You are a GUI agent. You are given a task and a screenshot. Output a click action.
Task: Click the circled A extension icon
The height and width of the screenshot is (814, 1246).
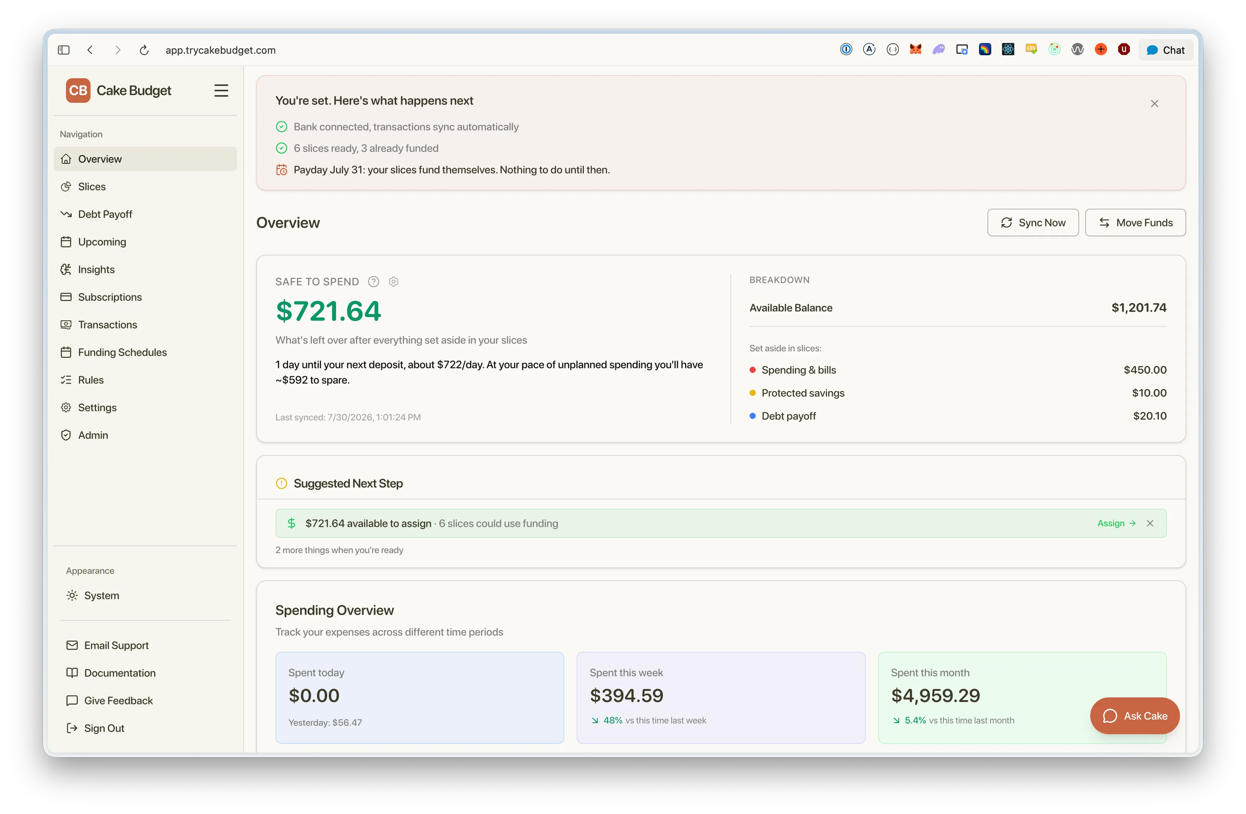[869, 49]
